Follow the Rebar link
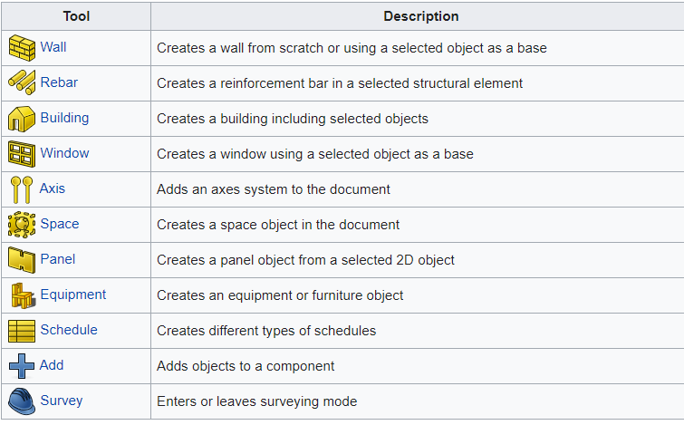 click(59, 82)
